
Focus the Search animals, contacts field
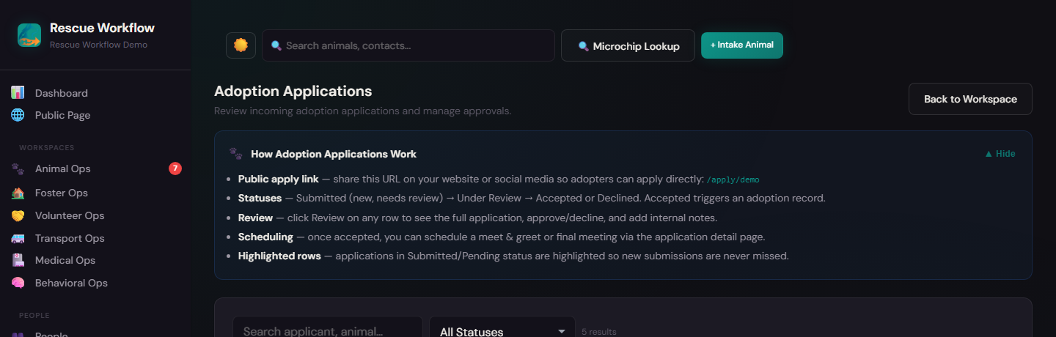408,45
